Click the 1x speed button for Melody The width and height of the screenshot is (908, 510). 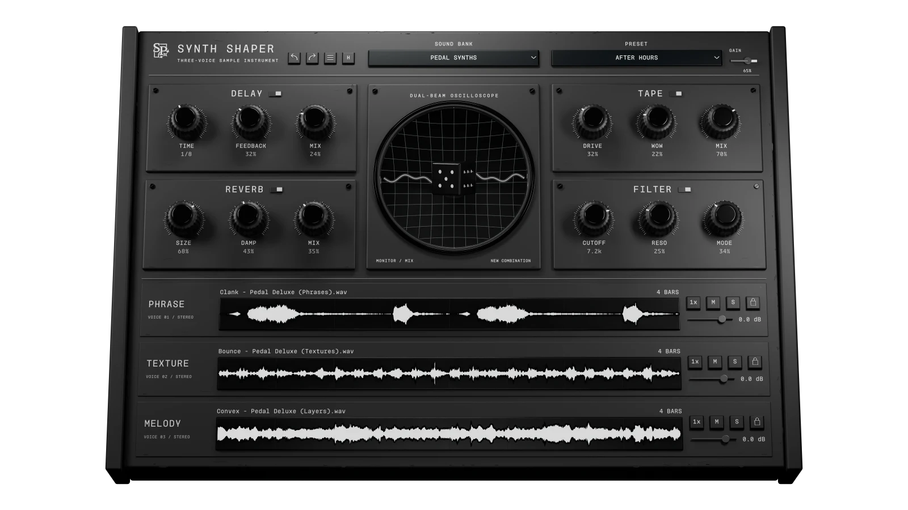697,422
